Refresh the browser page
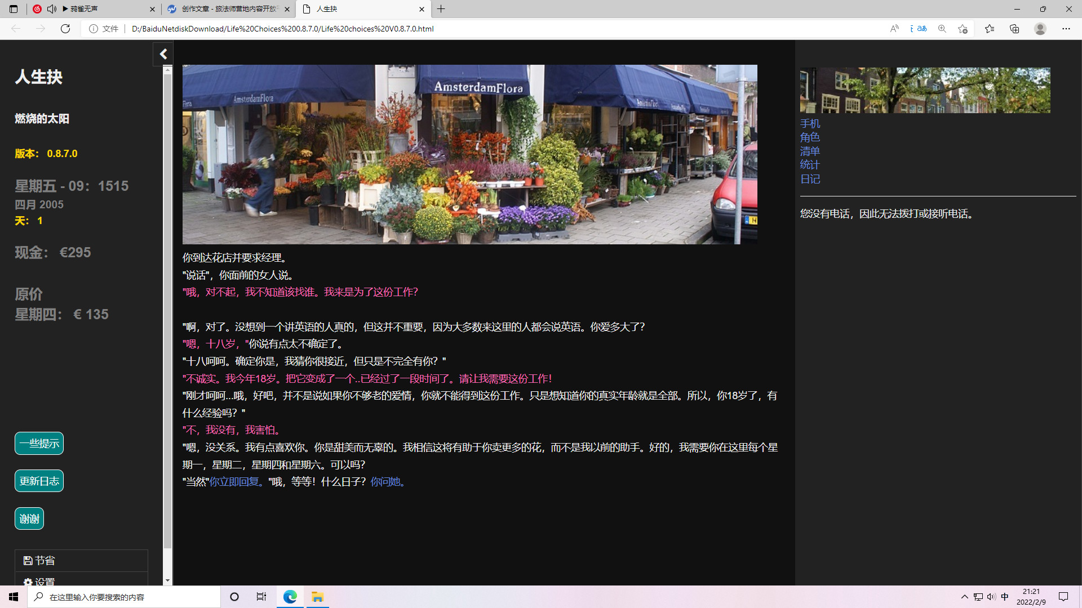The height and width of the screenshot is (608, 1082). tap(65, 29)
